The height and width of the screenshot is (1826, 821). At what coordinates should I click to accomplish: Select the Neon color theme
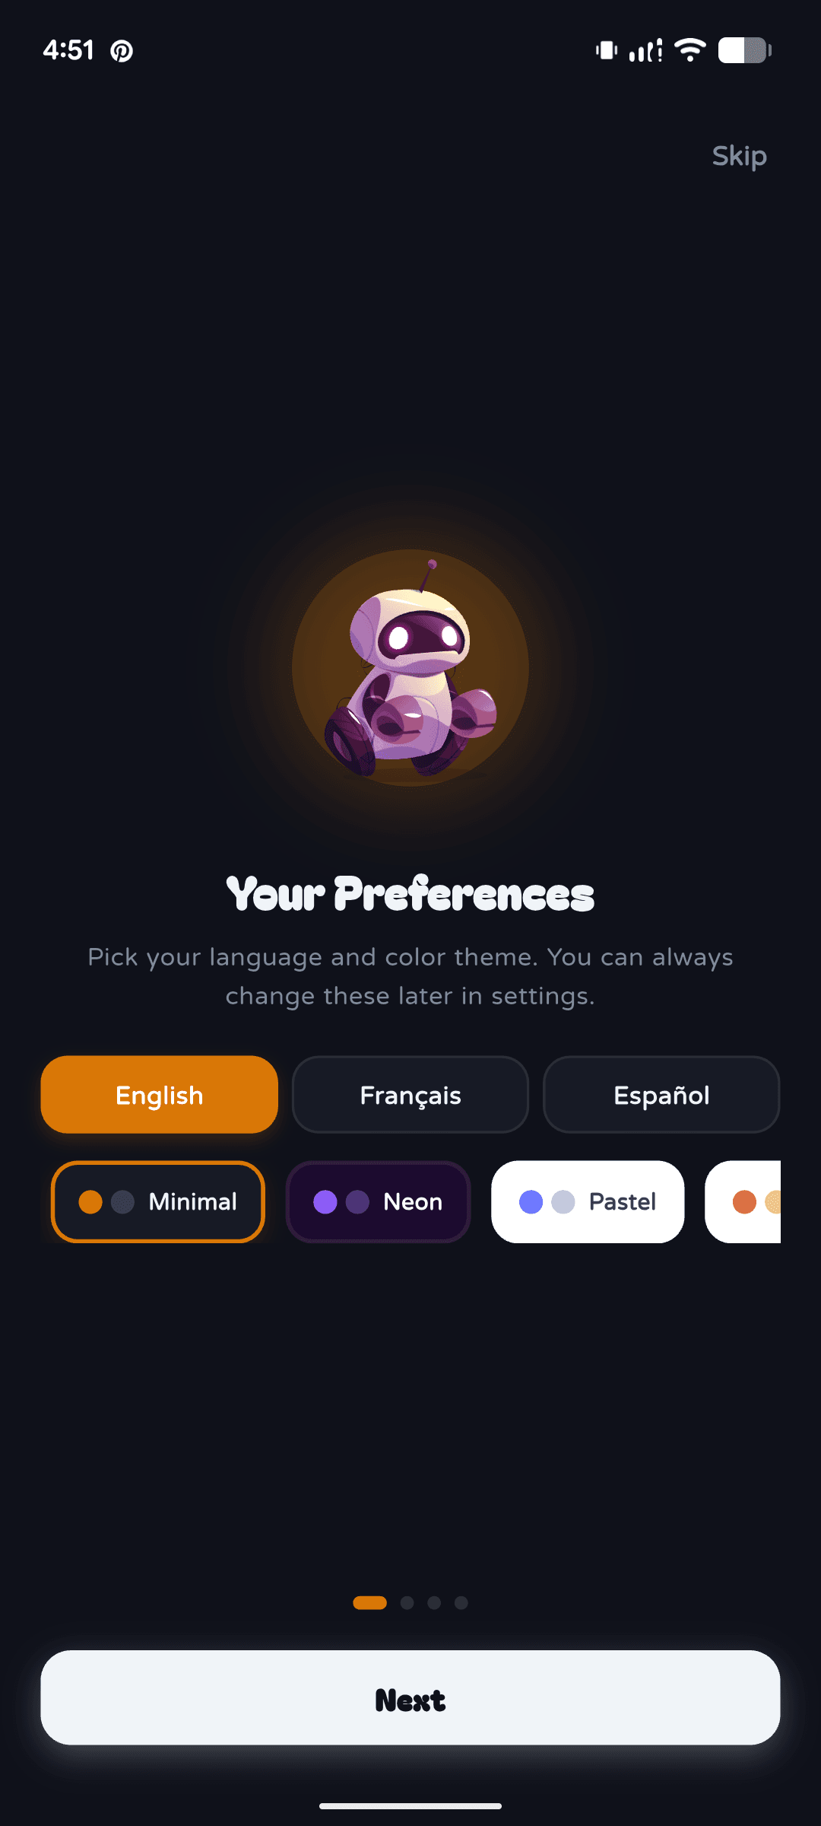(378, 1202)
